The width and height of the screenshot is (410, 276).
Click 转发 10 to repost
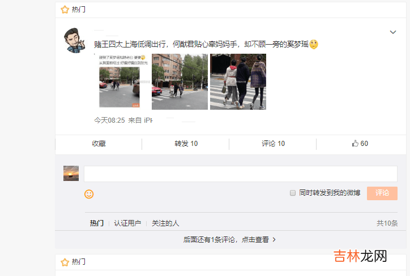[x=186, y=144]
